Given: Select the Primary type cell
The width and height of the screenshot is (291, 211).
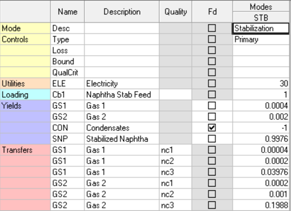Looking at the screenshot, I should (x=261, y=39).
